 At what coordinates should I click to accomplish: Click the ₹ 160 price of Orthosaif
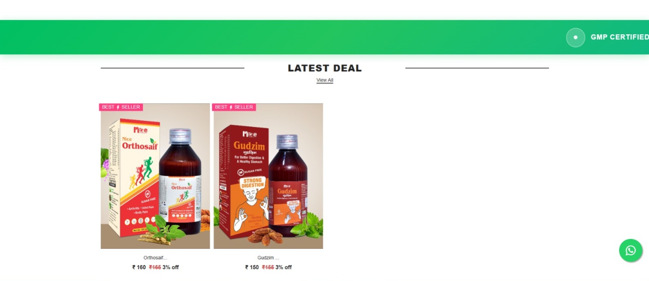coord(139,268)
